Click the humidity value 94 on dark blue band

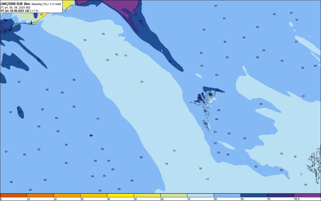point(170,62)
